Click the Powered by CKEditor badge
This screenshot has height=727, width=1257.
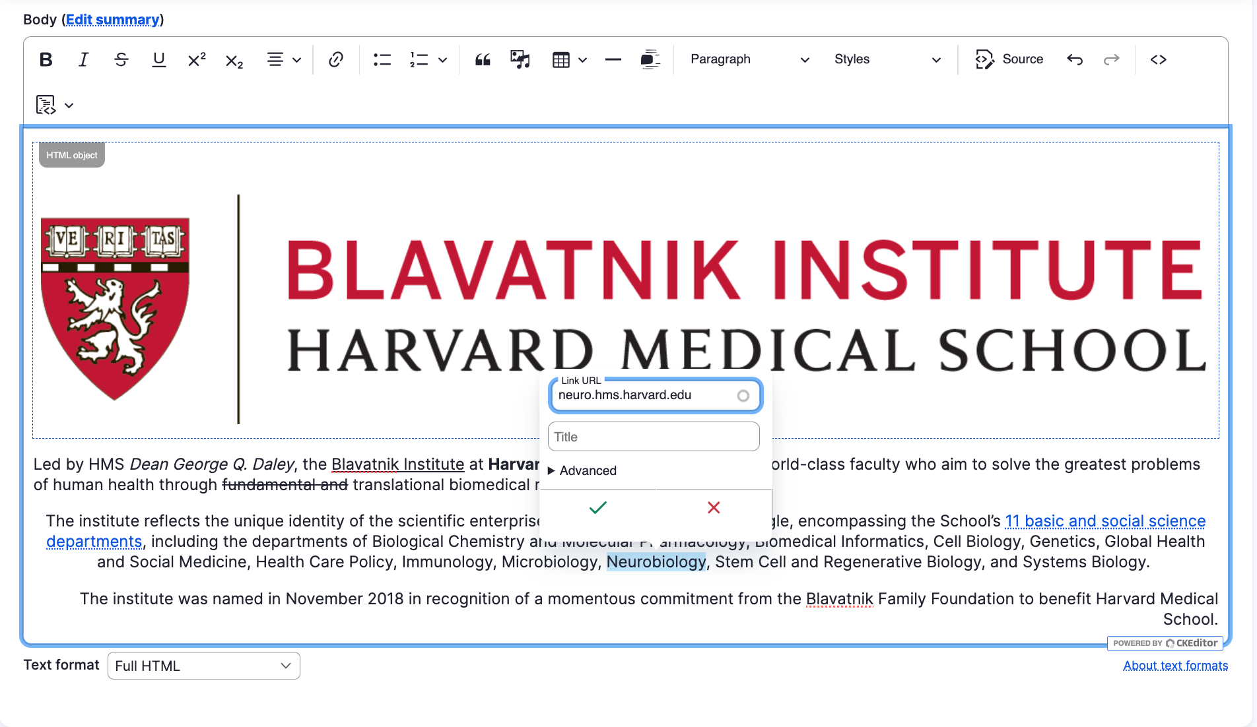(1165, 643)
